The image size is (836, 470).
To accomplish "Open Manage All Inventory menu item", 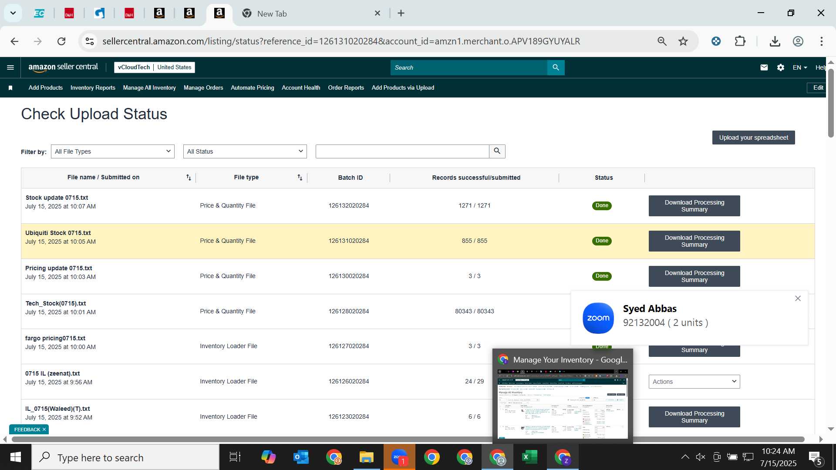I will (149, 88).
